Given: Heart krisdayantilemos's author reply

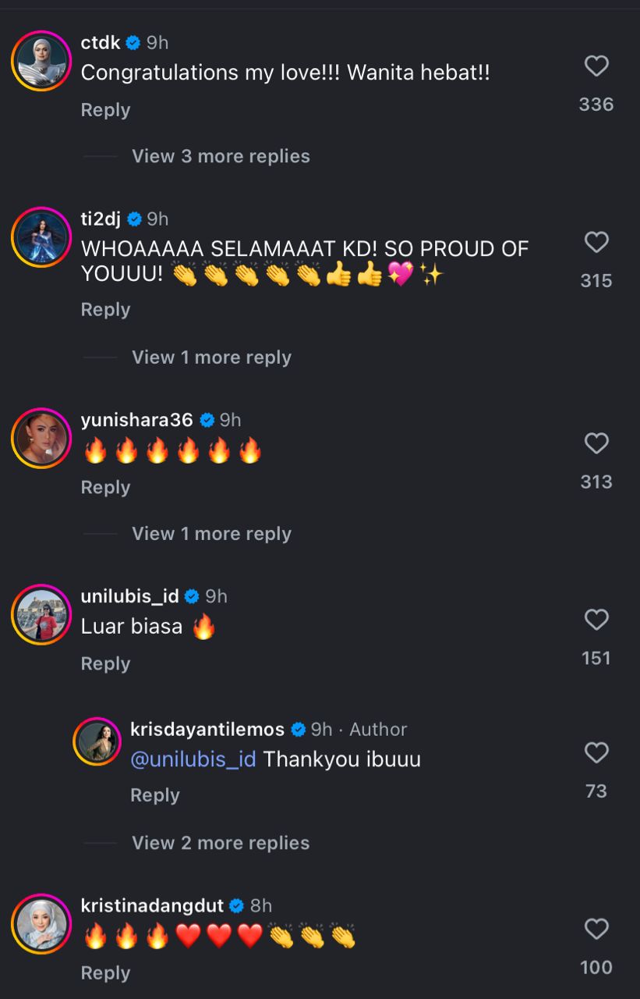Looking at the screenshot, I should [596, 753].
